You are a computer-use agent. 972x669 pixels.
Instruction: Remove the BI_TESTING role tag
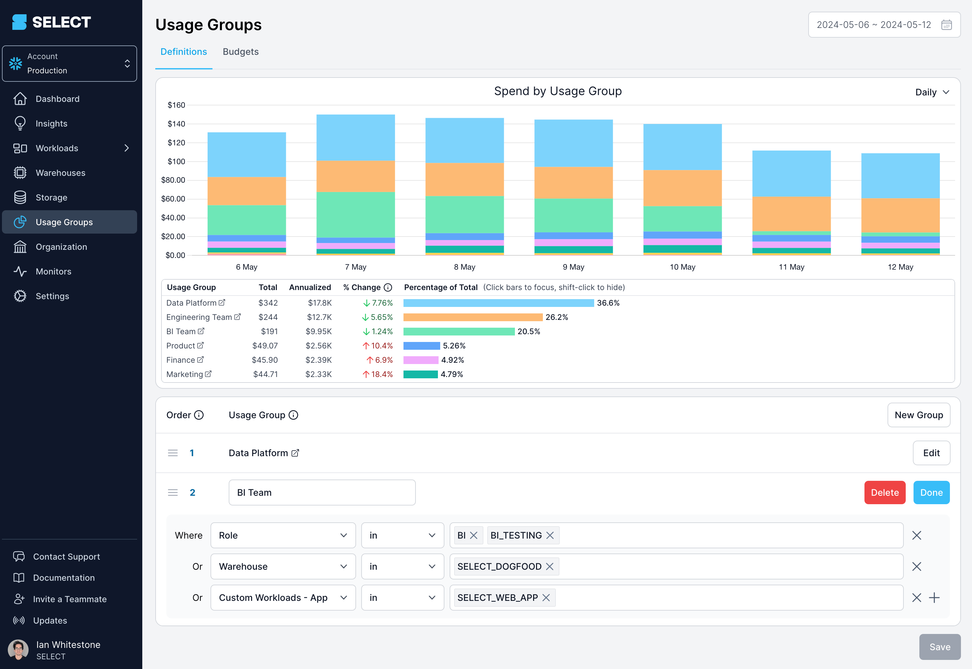pos(550,535)
